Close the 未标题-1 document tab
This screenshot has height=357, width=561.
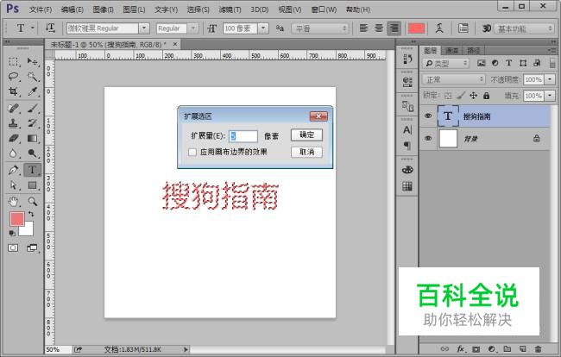point(175,44)
